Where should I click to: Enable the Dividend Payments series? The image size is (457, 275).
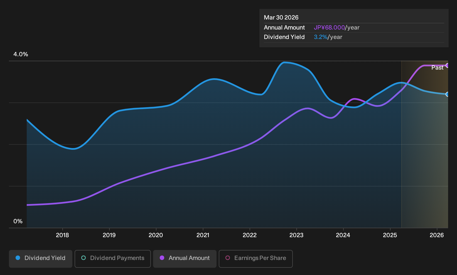113,259
